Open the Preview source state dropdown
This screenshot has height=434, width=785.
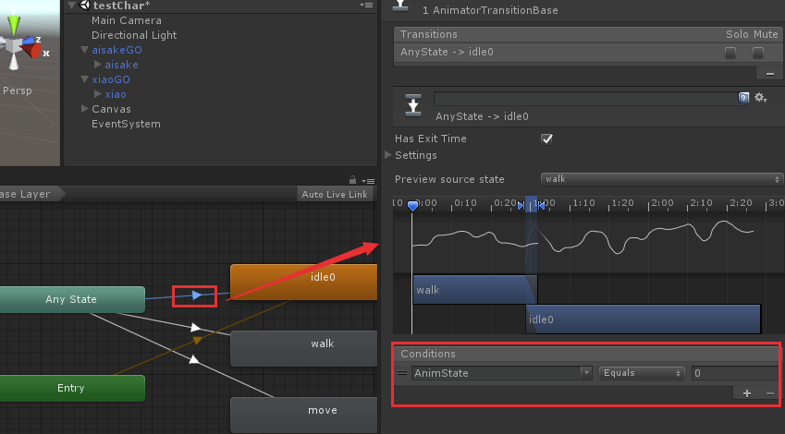pyautogui.click(x=661, y=179)
